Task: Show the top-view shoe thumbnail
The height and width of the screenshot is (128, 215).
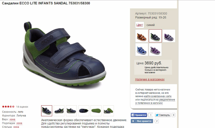Action: [84, 111]
